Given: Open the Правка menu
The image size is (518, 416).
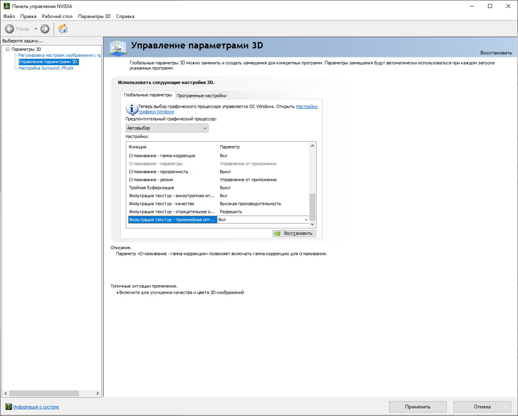Looking at the screenshot, I should (x=28, y=17).
